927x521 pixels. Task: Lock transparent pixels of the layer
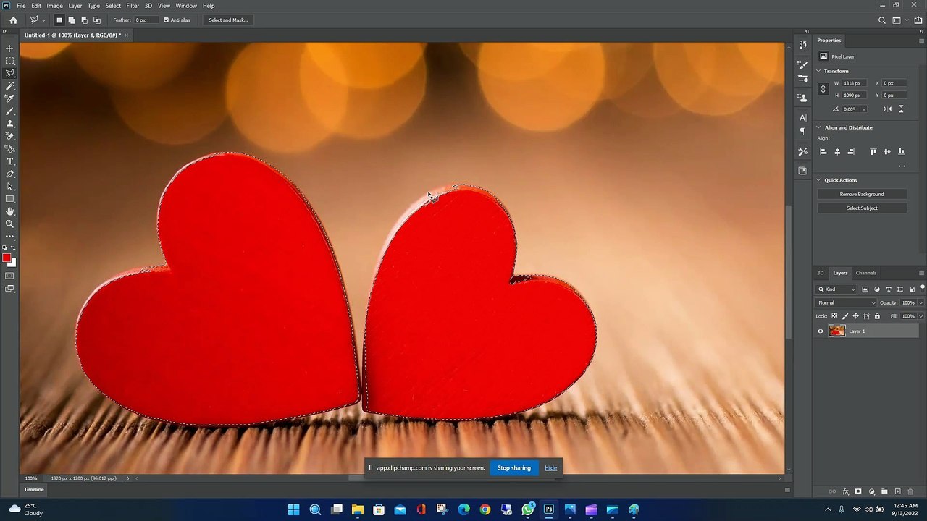tap(834, 316)
